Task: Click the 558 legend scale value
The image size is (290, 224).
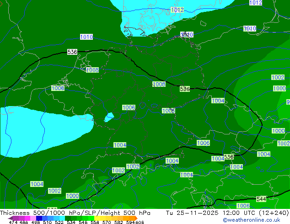Action: (x=95, y=222)
